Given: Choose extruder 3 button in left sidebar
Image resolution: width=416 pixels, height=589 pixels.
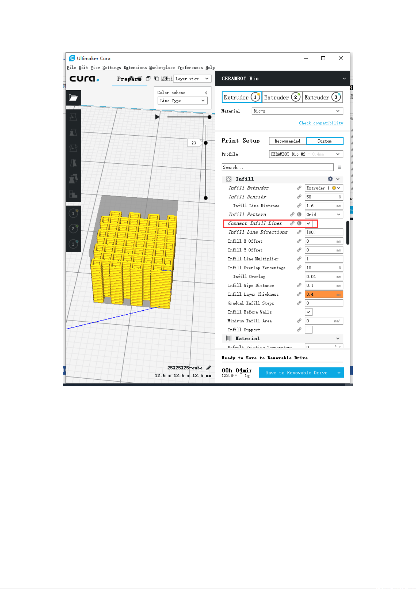Looking at the screenshot, I should pyautogui.click(x=73, y=244).
